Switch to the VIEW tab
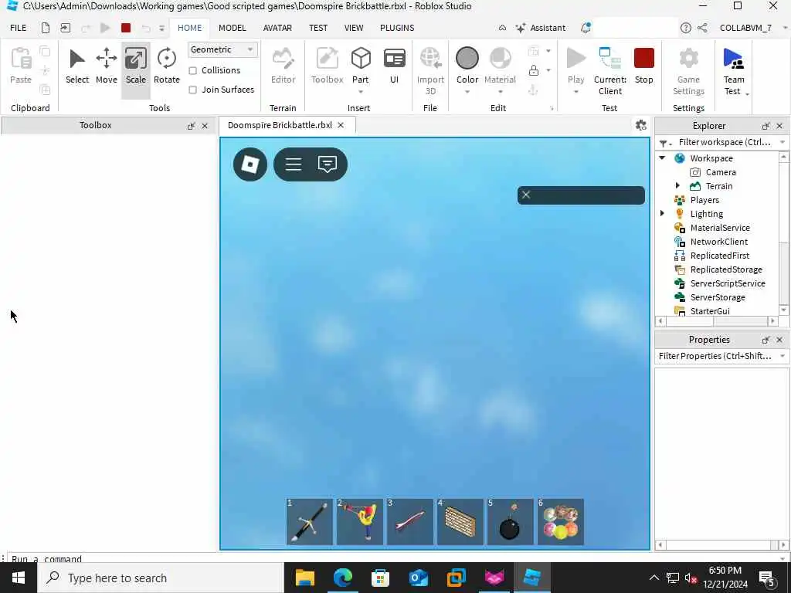This screenshot has height=593, width=791. pos(354,28)
